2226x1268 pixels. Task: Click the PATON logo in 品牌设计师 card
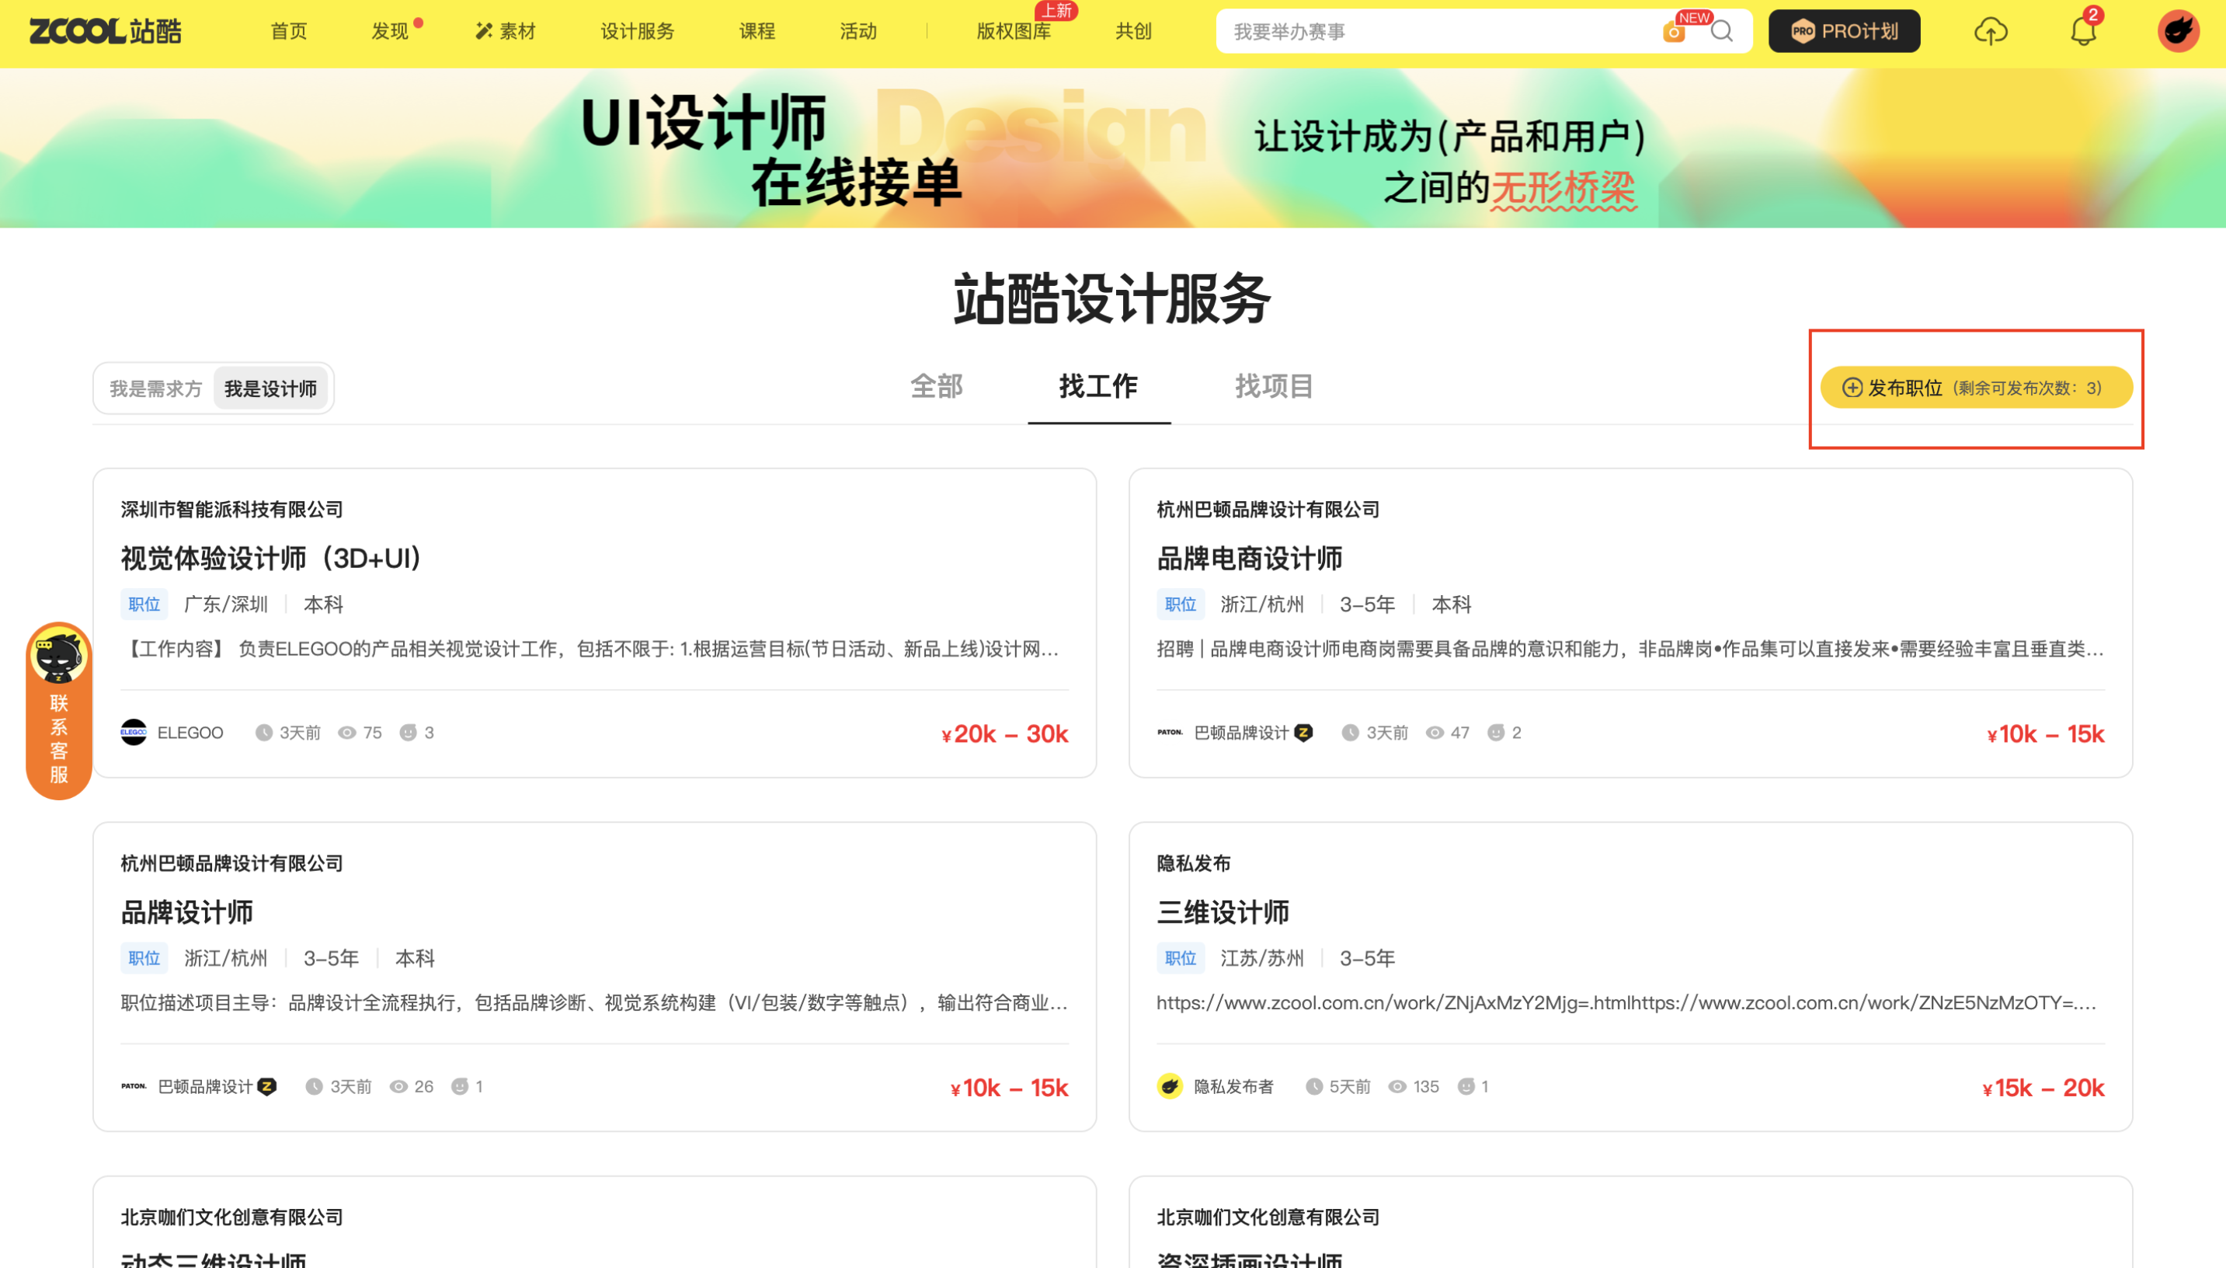(133, 1086)
